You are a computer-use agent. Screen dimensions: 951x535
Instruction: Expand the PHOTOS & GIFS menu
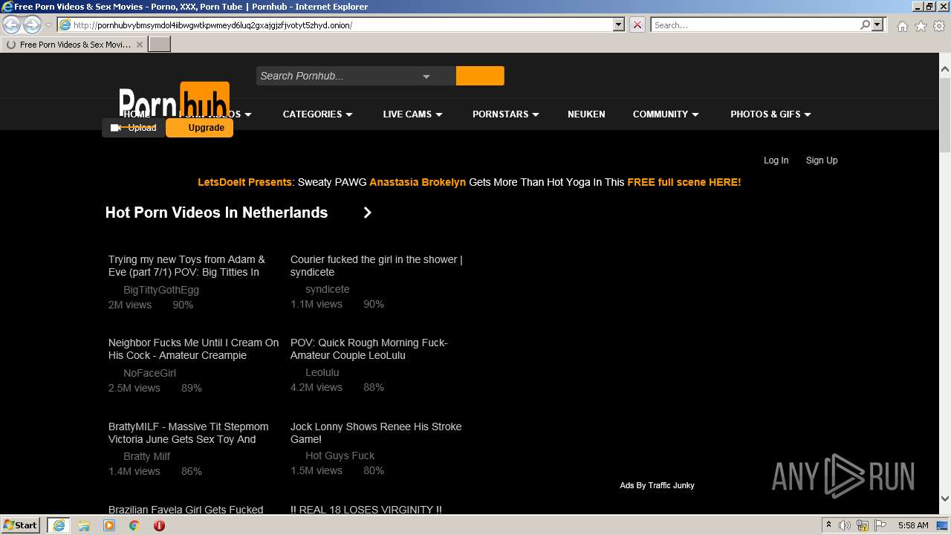(x=770, y=114)
